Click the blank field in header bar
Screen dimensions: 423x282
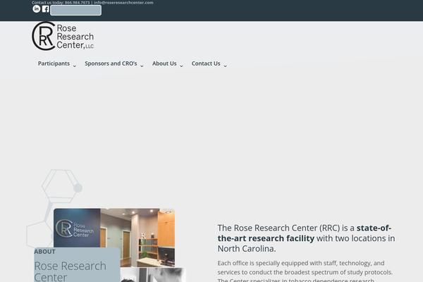coord(76,11)
